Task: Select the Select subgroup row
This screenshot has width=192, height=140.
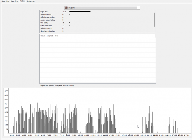Action: (x=97, y=28)
